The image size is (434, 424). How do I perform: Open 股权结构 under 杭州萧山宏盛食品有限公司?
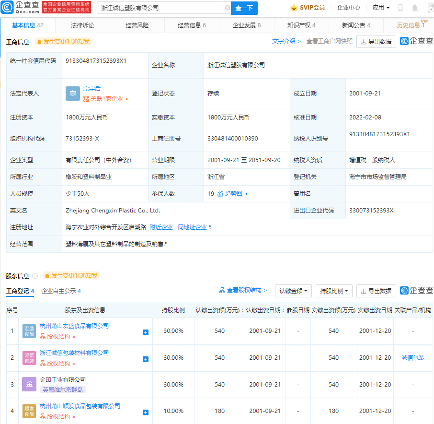[57, 337]
